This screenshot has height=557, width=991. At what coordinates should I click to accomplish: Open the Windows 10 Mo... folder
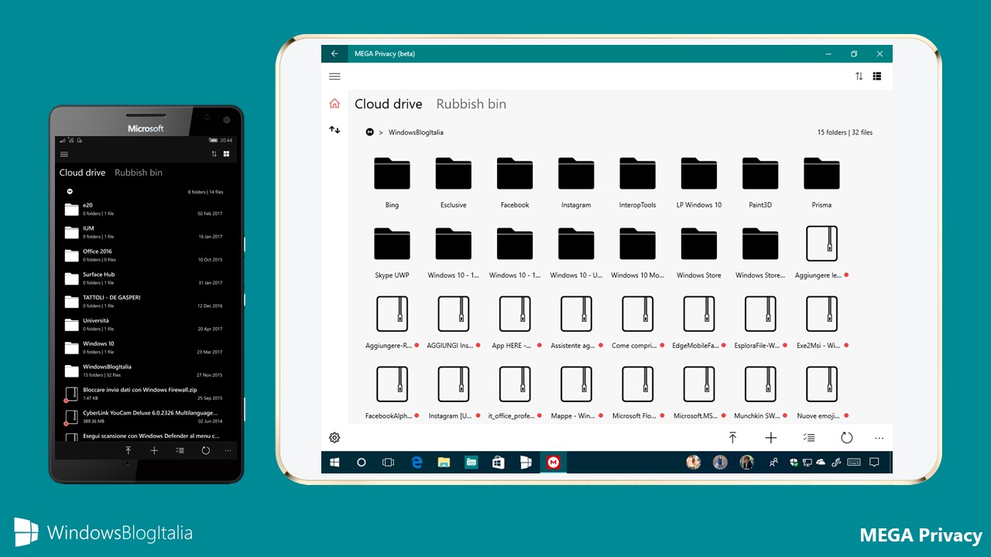(x=638, y=253)
